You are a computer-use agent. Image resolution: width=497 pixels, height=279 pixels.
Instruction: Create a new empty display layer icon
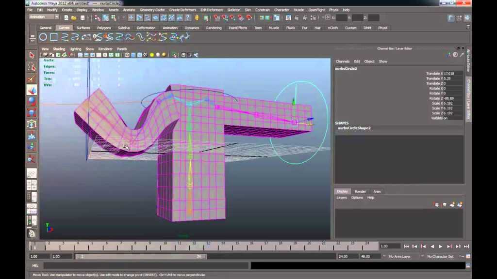[452, 205]
